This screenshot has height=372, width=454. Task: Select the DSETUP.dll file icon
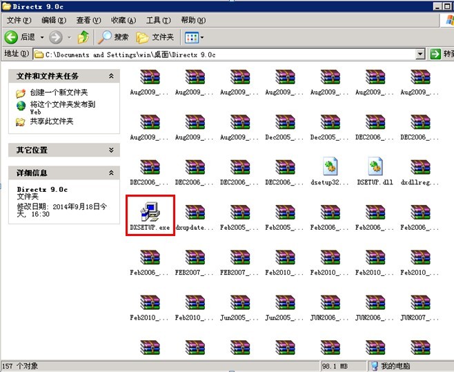375,167
